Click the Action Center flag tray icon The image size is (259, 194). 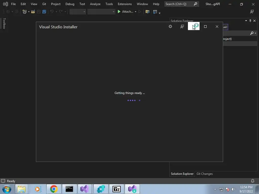point(227,189)
